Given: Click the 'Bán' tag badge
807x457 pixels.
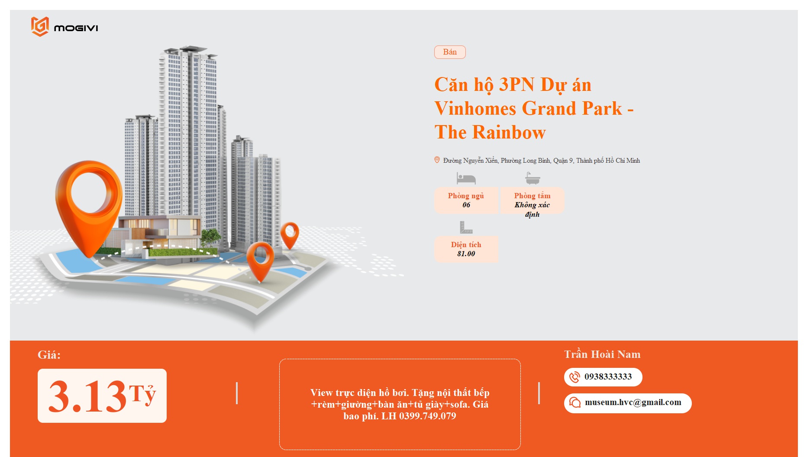Looking at the screenshot, I should tap(450, 52).
